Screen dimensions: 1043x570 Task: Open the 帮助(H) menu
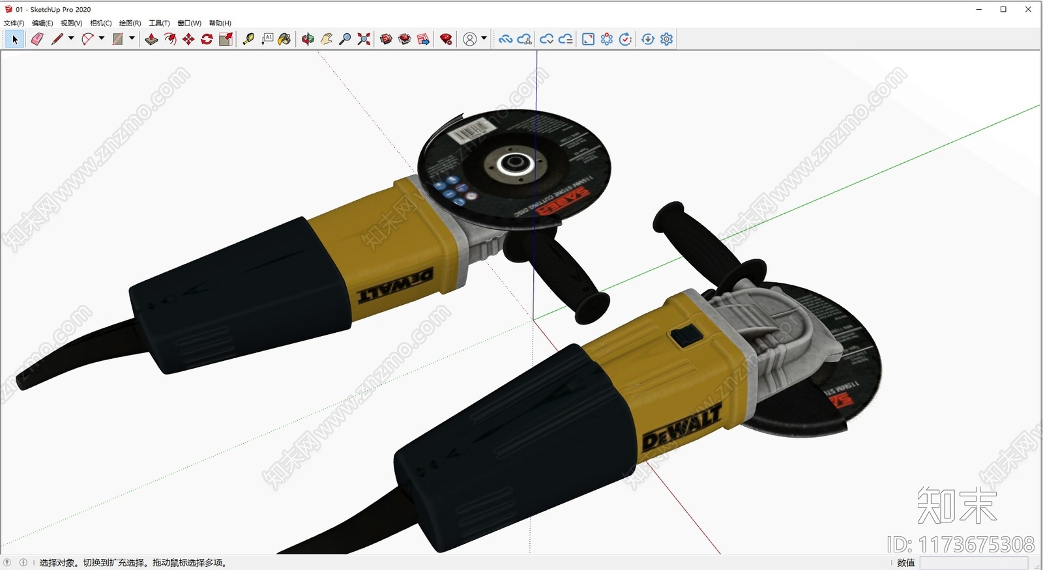pyautogui.click(x=220, y=23)
